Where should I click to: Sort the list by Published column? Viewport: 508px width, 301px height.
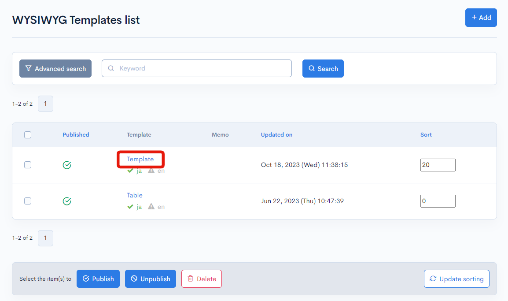76,134
